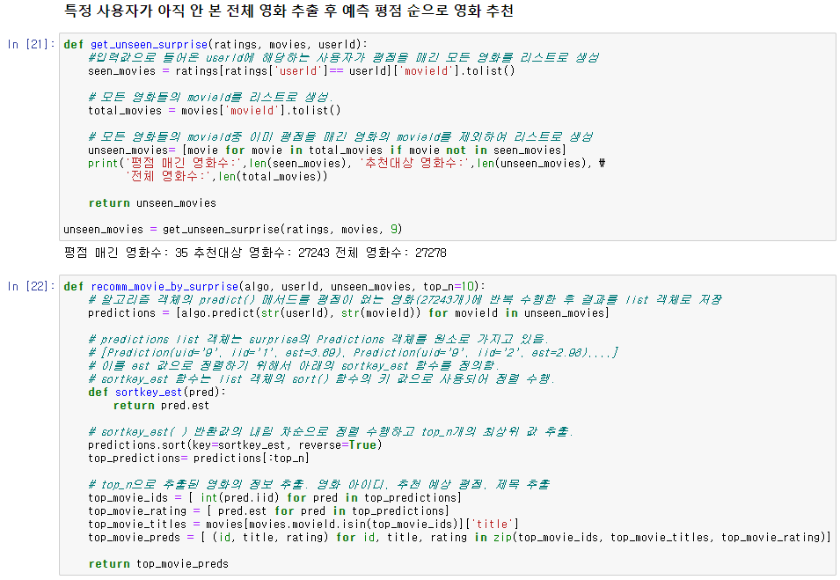Click the 'return pred.est' line
The width and height of the screenshot is (840, 580).
pos(161,405)
